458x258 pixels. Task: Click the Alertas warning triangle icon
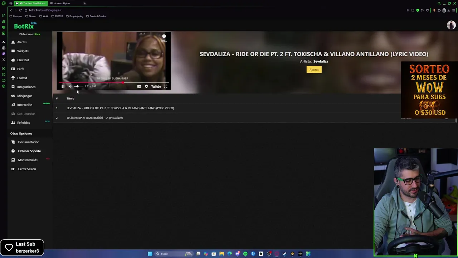pyautogui.click(x=13, y=42)
